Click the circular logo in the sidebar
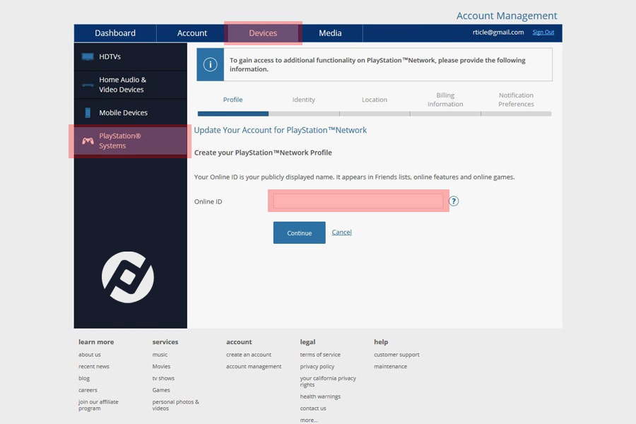This screenshot has height=424, width=636. click(128, 277)
